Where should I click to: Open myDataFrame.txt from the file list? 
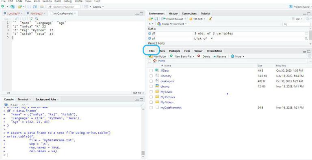171,108
